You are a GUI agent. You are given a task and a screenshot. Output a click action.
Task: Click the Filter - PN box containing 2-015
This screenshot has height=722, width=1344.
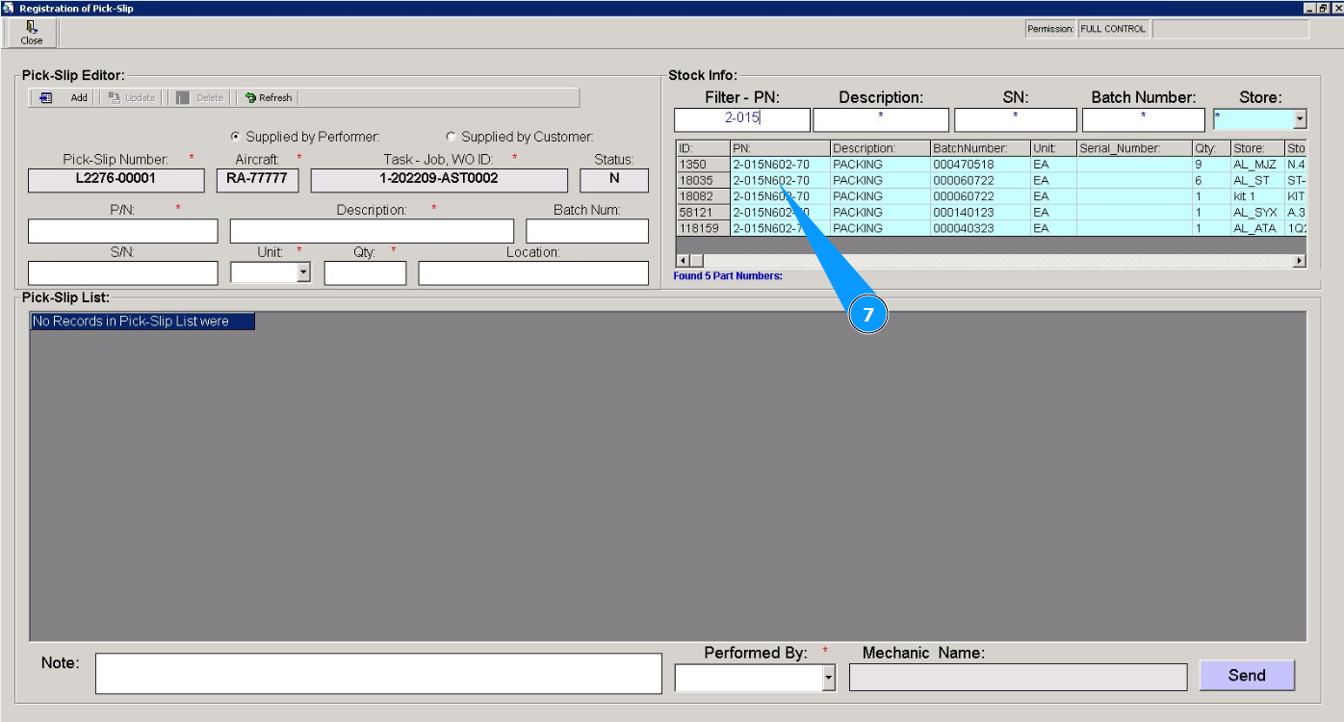(742, 119)
